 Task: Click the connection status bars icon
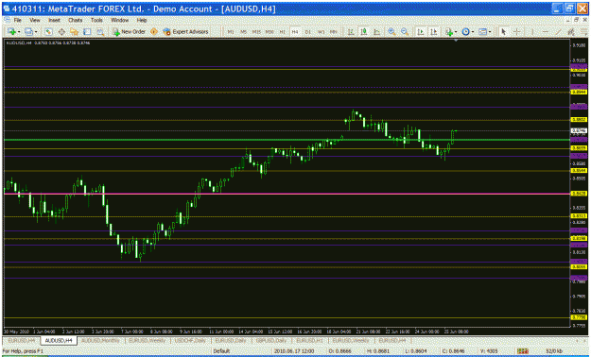click(522, 351)
